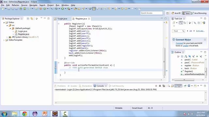Click the Outline horizontal scrollbar thumb
Image resolution: width=209 pixels, height=117 pixels.
184,80
